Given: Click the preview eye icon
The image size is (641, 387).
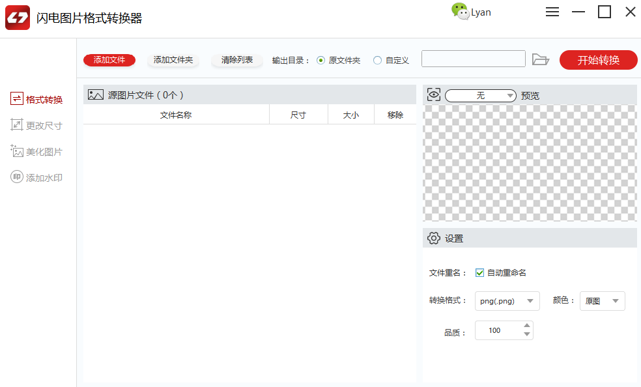Looking at the screenshot, I should pos(434,95).
